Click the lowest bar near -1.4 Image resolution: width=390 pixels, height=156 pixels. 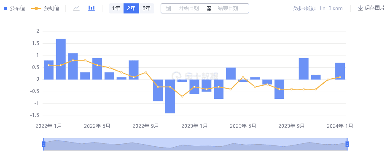170,96
